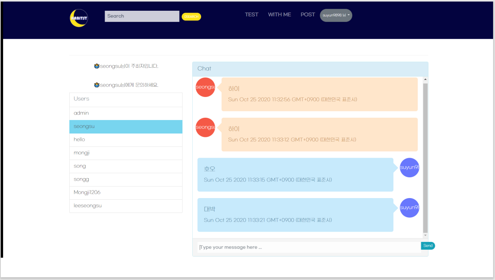Focus the Search input field
This screenshot has width=495, height=280.
click(142, 16)
